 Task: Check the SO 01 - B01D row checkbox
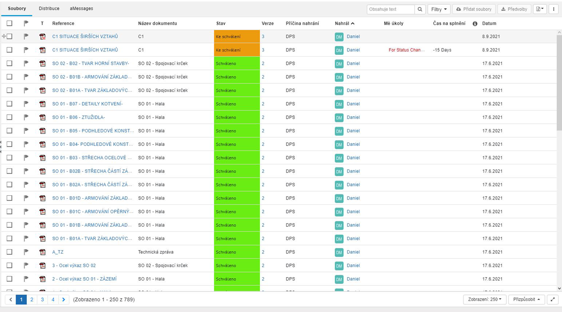click(10, 198)
